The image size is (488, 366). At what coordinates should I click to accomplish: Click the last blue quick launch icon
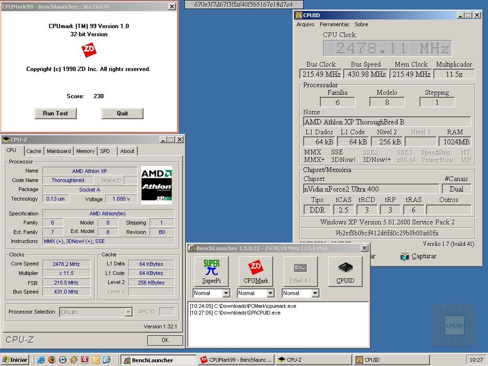pyautogui.click(x=106, y=360)
